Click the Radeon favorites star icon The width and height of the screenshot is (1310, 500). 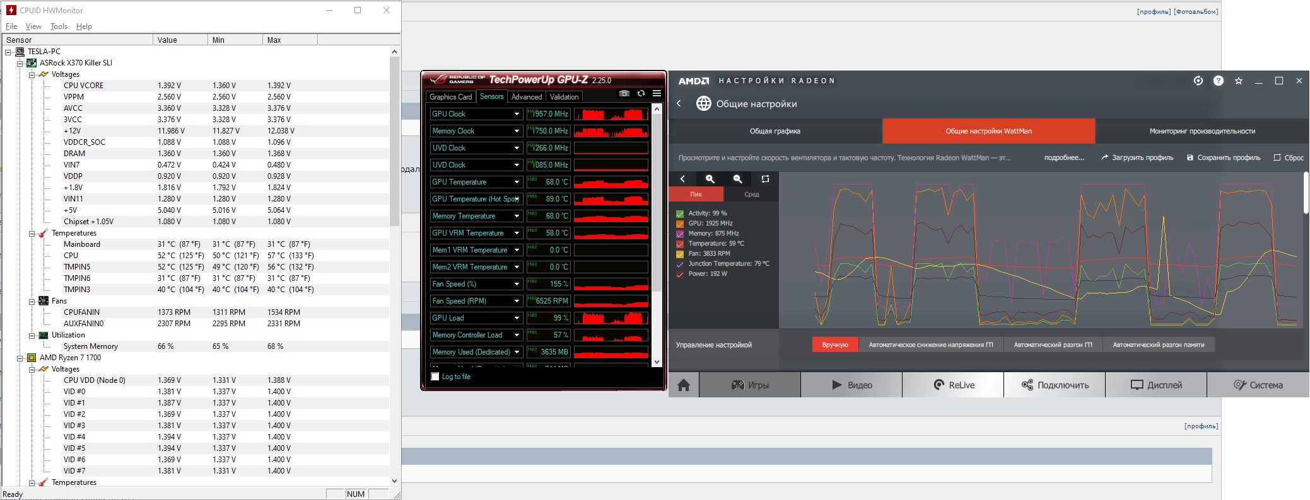click(x=1239, y=81)
